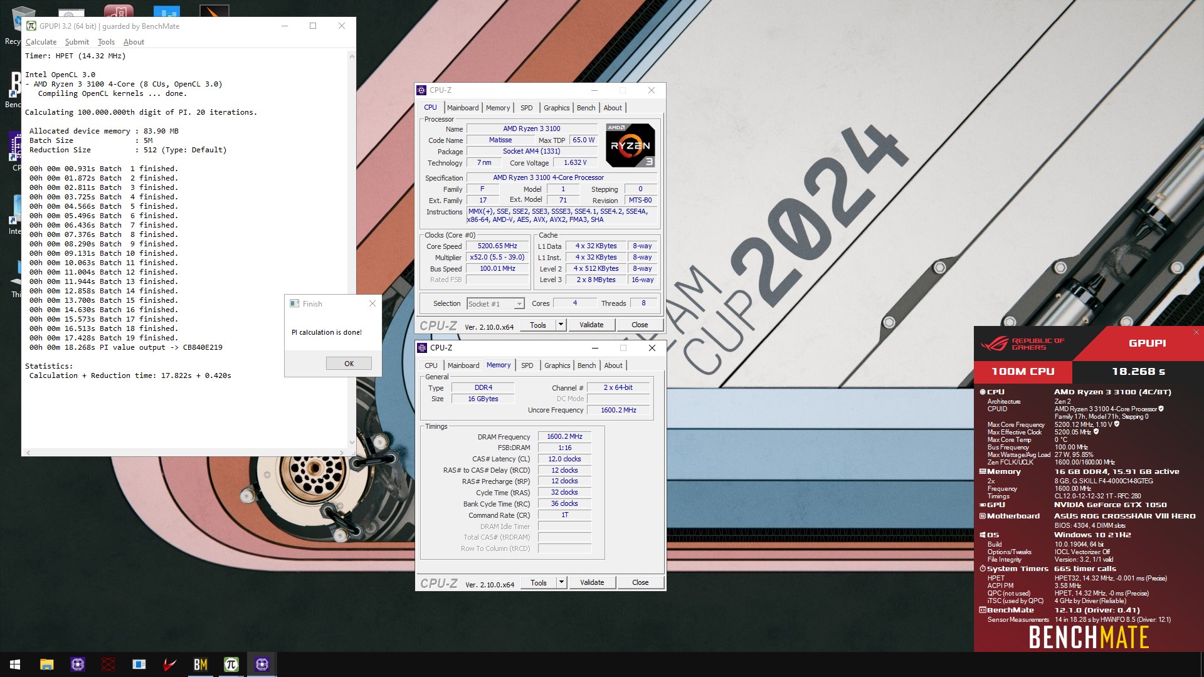Open Graphics tab in the upper CPU-Z
Viewport: 1204px width, 677px height.
click(x=556, y=108)
